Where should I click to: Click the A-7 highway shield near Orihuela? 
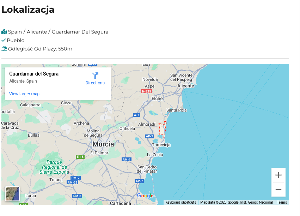click(137, 115)
